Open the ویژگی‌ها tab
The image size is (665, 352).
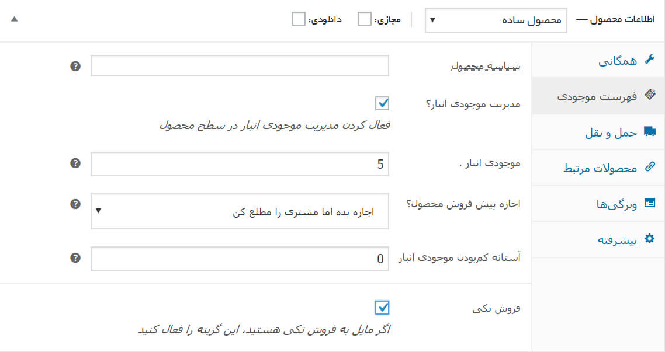pos(598,204)
